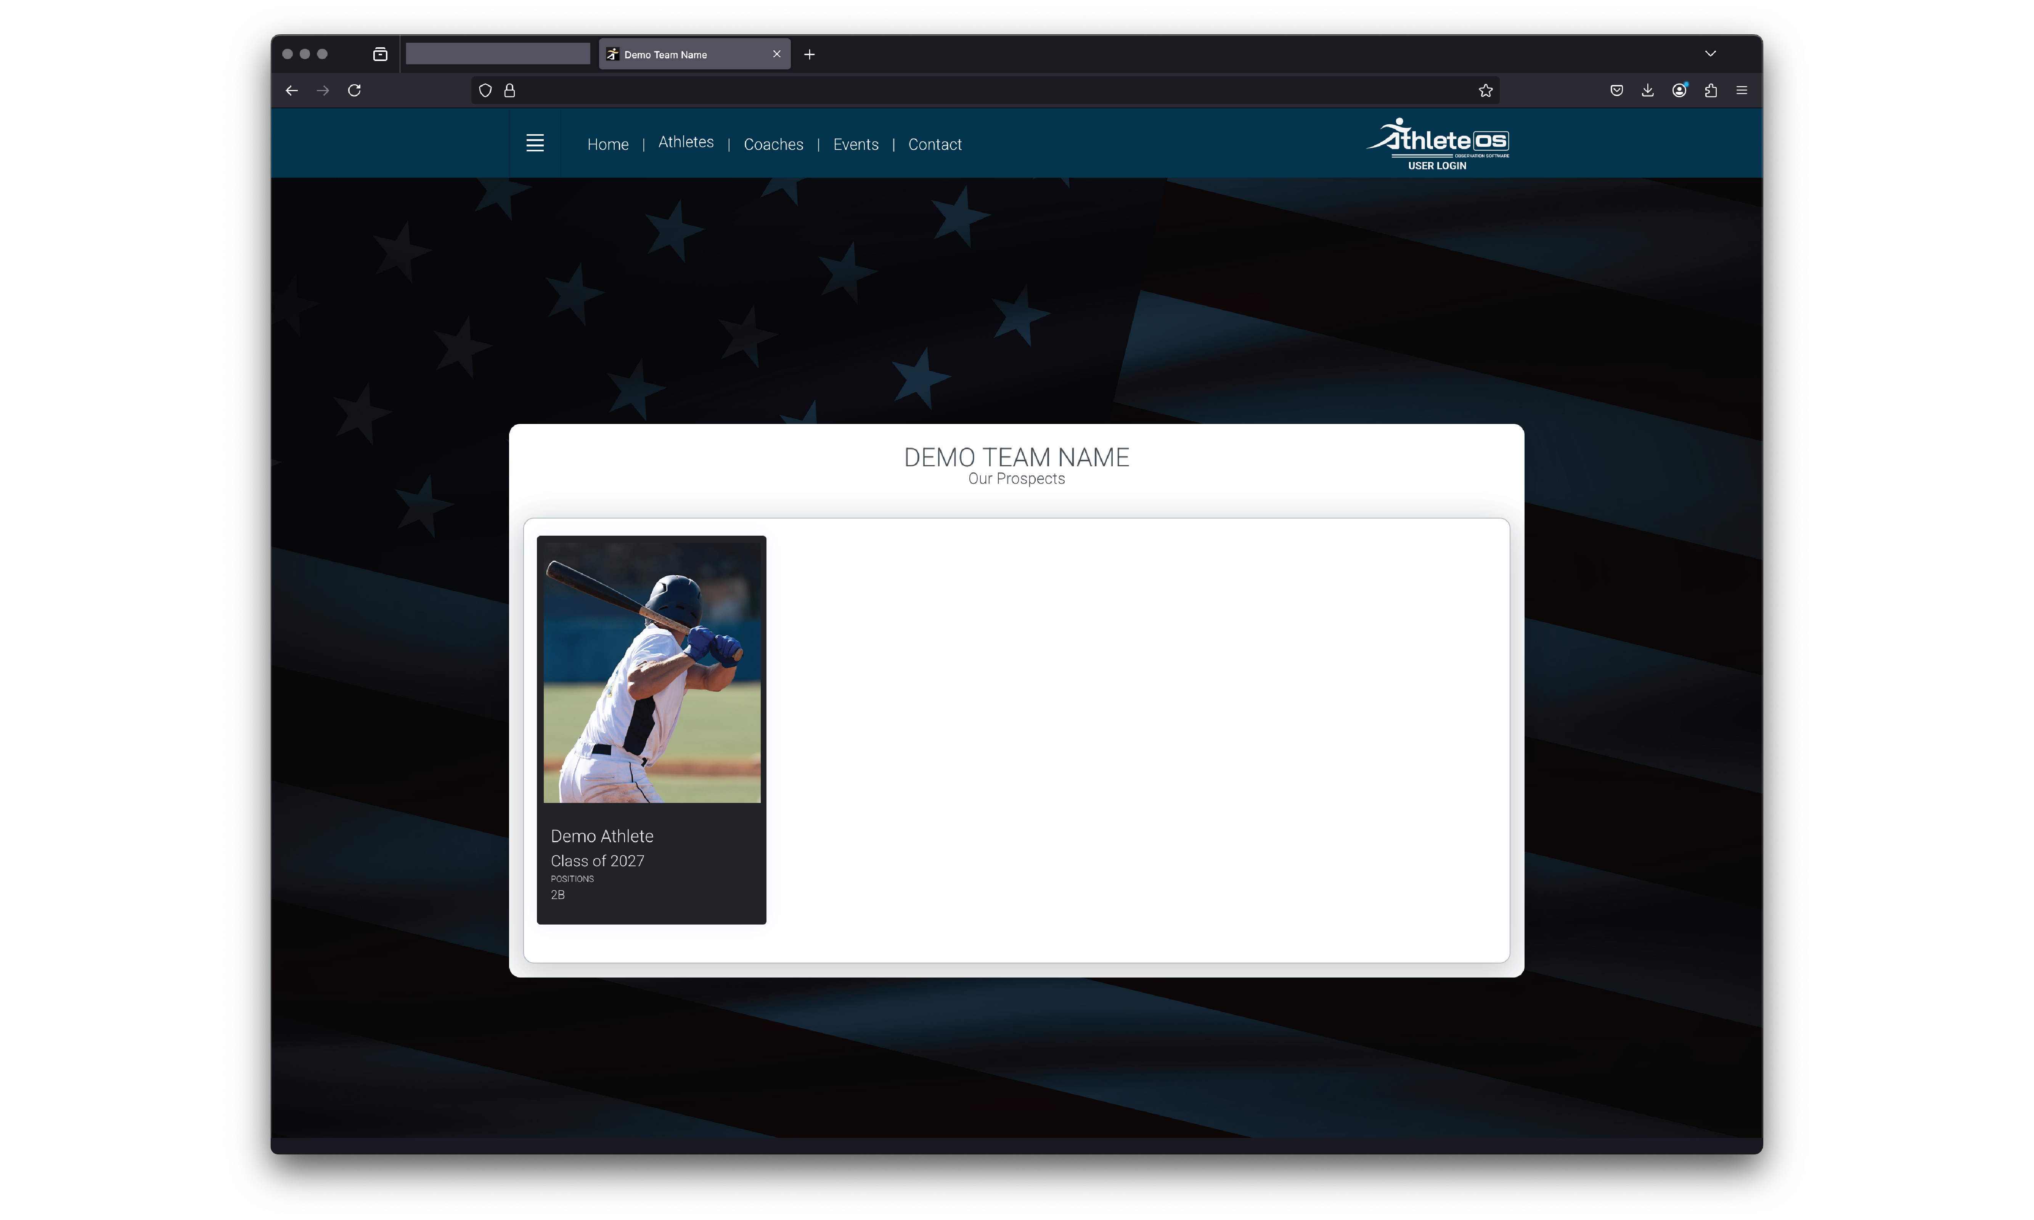The height and width of the screenshot is (1220, 2034).
Task: Open the Athletes navigation link
Action: coord(686,142)
